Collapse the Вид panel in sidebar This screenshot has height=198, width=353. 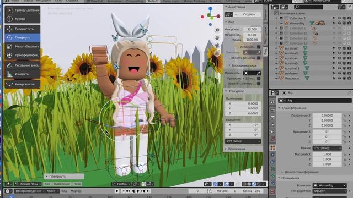tap(231, 22)
